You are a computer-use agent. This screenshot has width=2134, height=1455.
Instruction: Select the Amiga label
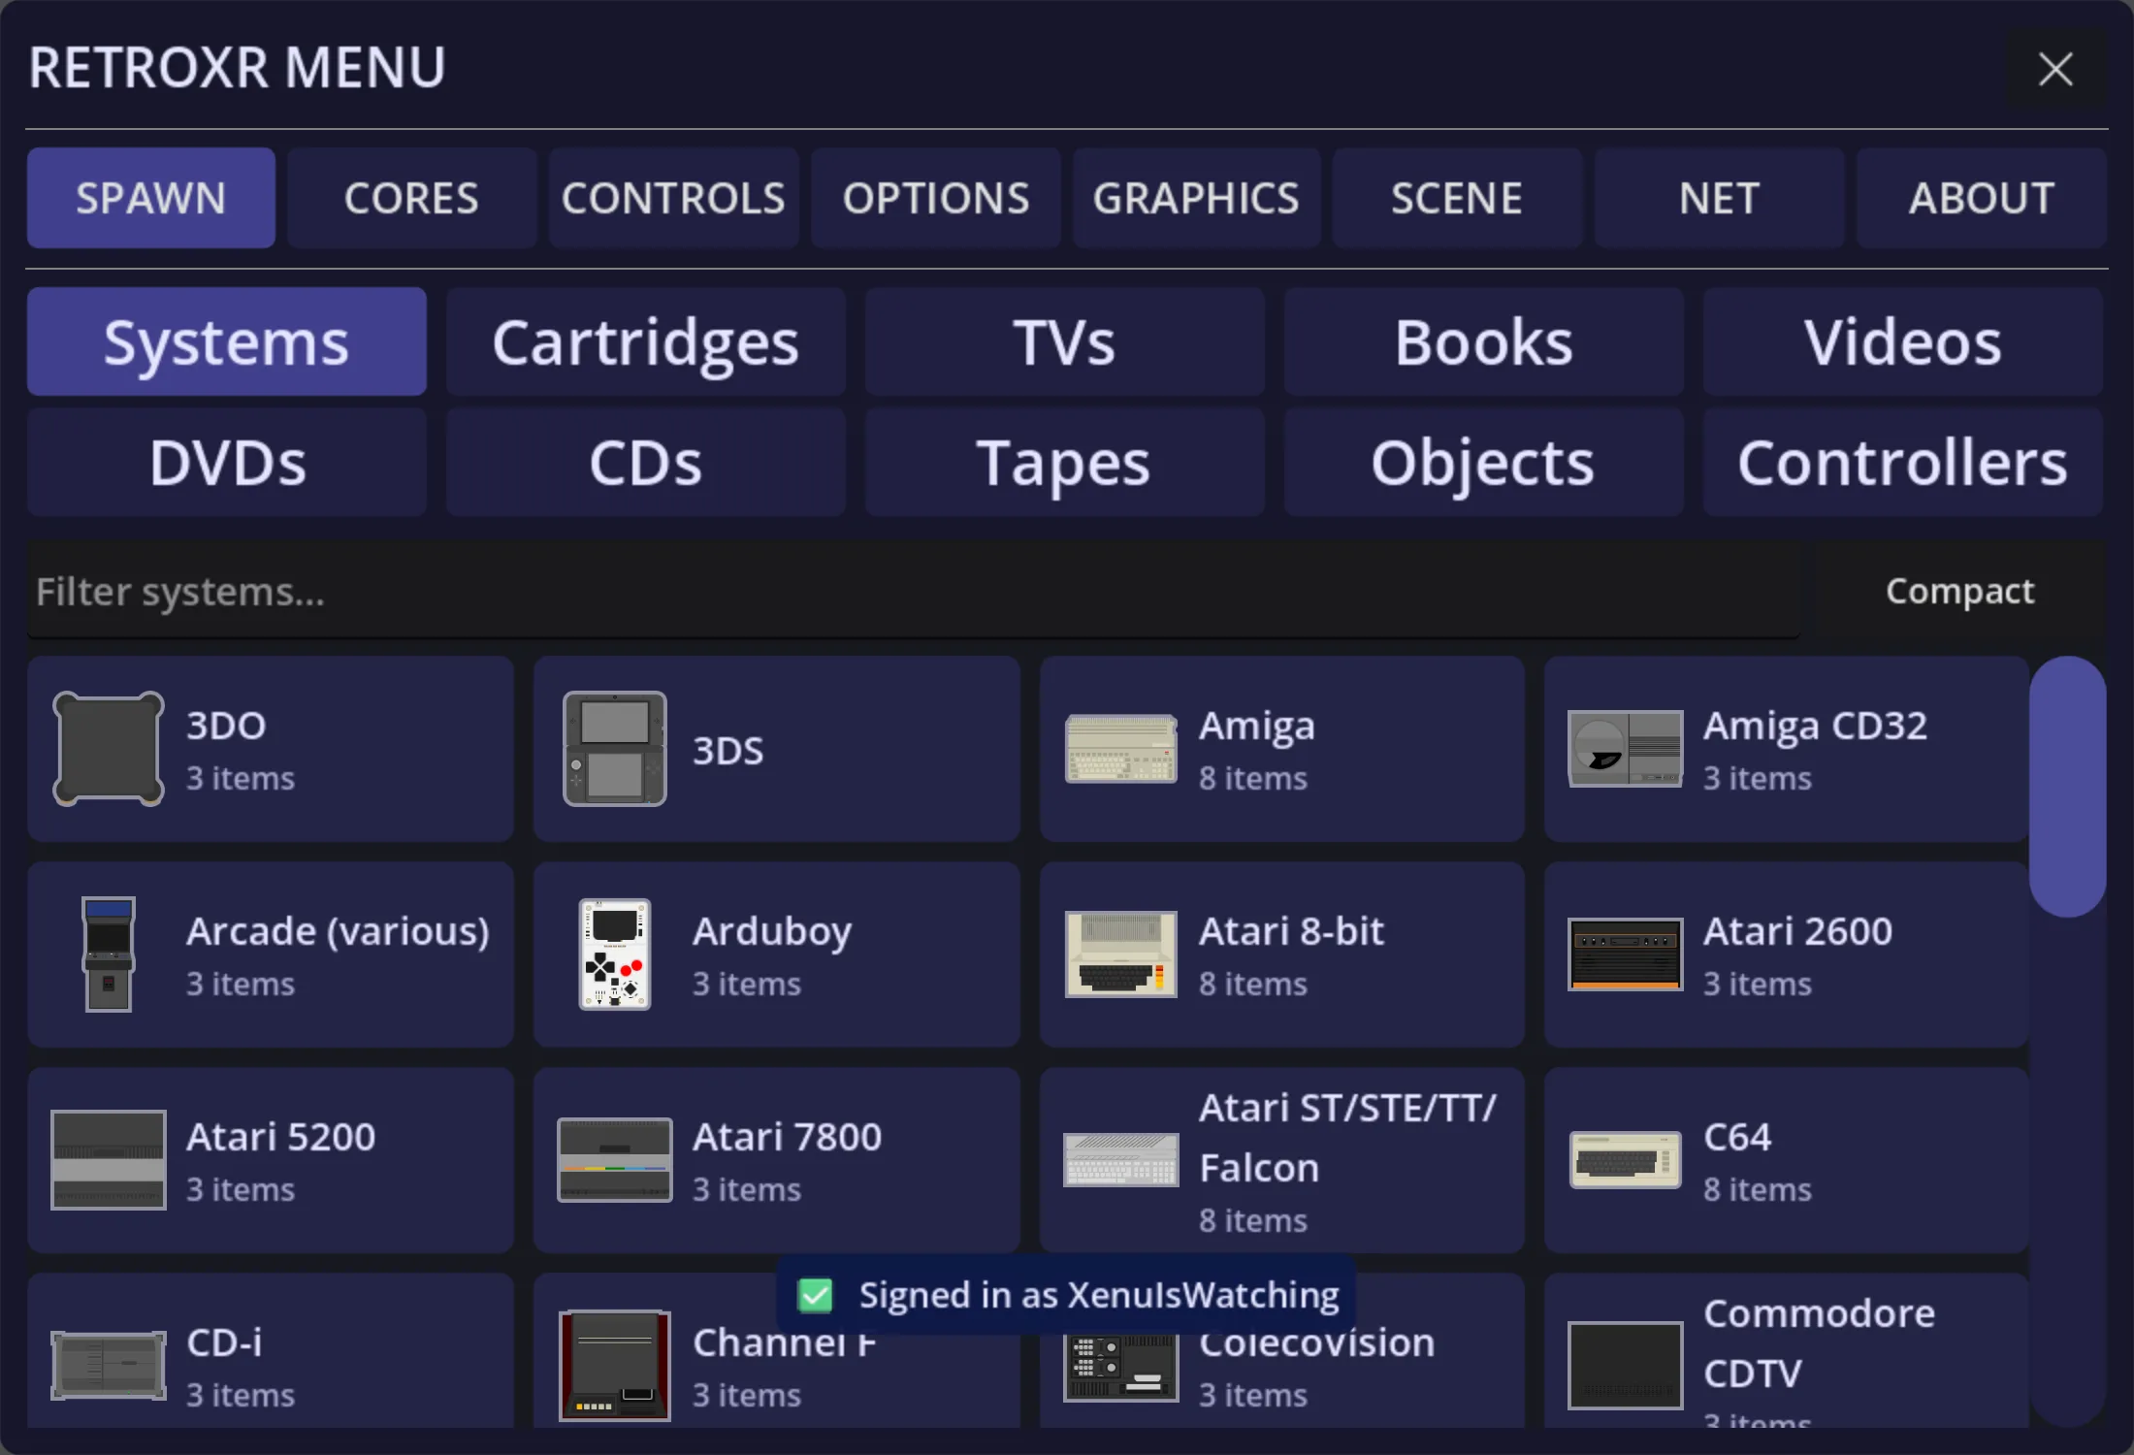(1257, 726)
